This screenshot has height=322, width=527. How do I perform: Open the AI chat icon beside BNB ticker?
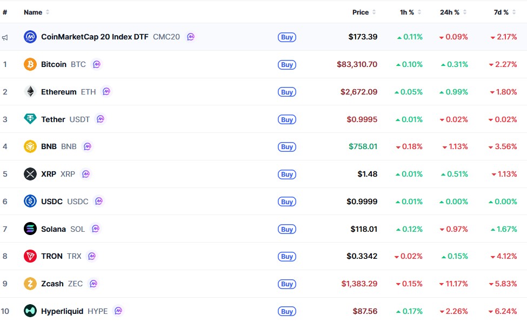pyautogui.click(x=88, y=146)
